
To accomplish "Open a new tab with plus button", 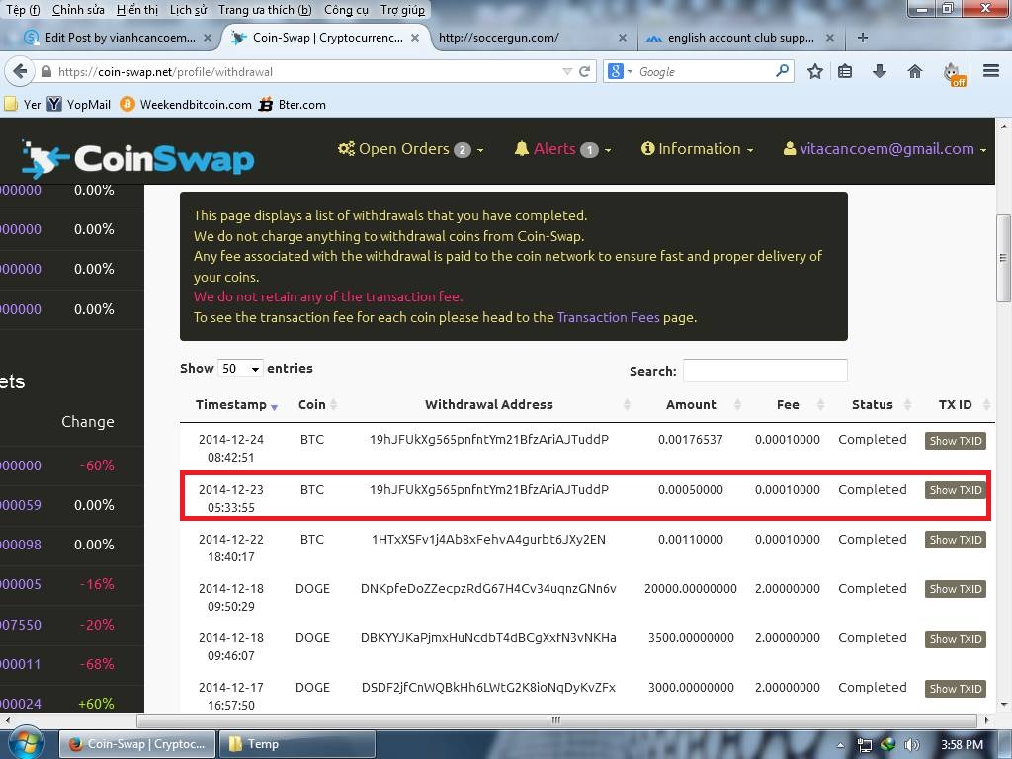I will point(862,38).
